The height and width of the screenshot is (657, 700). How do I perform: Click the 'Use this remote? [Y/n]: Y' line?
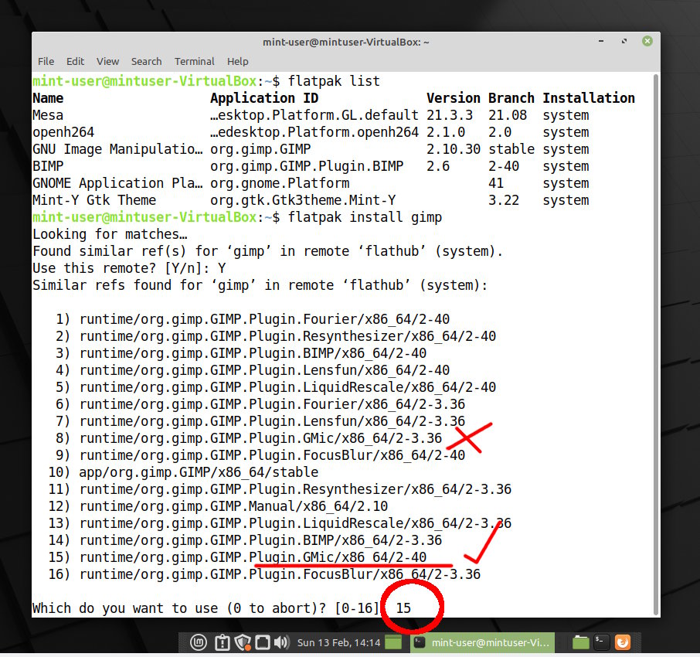[129, 268]
